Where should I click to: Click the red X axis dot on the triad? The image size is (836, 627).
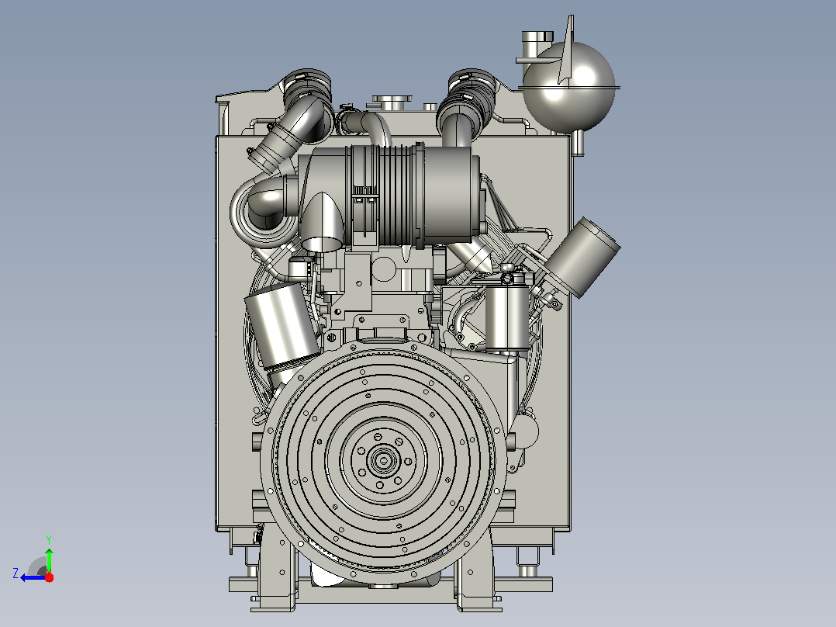tap(49, 577)
